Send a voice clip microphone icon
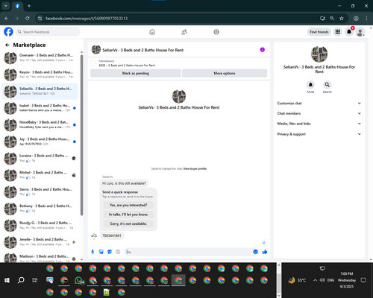The width and height of the screenshot is (373, 298). (93, 252)
